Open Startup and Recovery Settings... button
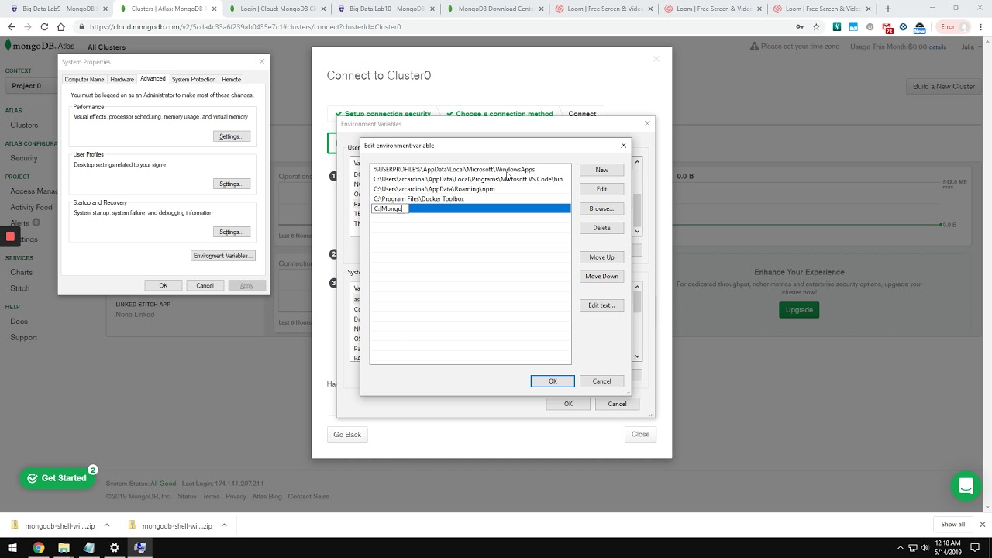992x558 pixels. coord(231,232)
